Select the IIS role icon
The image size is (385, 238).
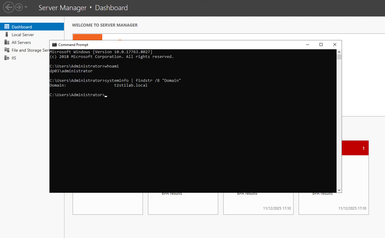pyautogui.click(x=7, y=58)
